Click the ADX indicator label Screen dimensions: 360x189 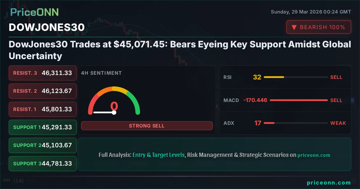click(229, 123)
